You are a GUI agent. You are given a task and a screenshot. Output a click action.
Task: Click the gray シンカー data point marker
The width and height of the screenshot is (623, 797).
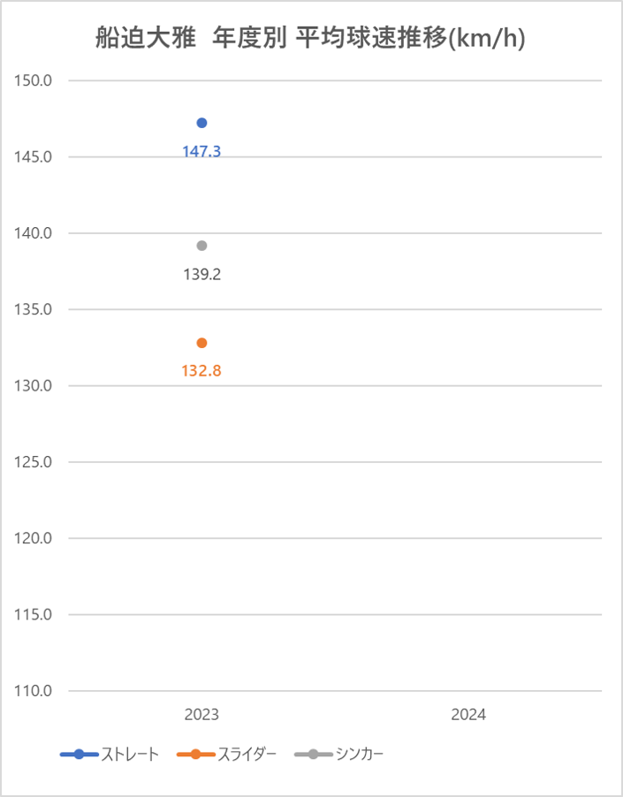(201, 246)
